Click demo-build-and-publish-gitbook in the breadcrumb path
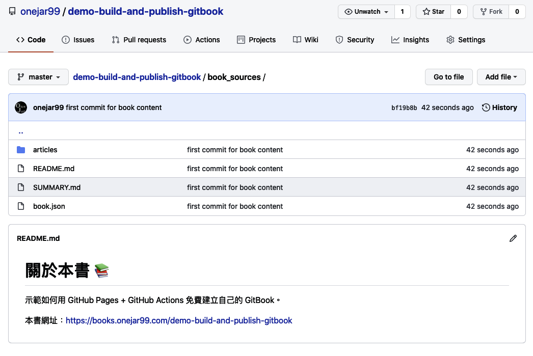Screen dimensions: 533x356 [x=137, y=77]
